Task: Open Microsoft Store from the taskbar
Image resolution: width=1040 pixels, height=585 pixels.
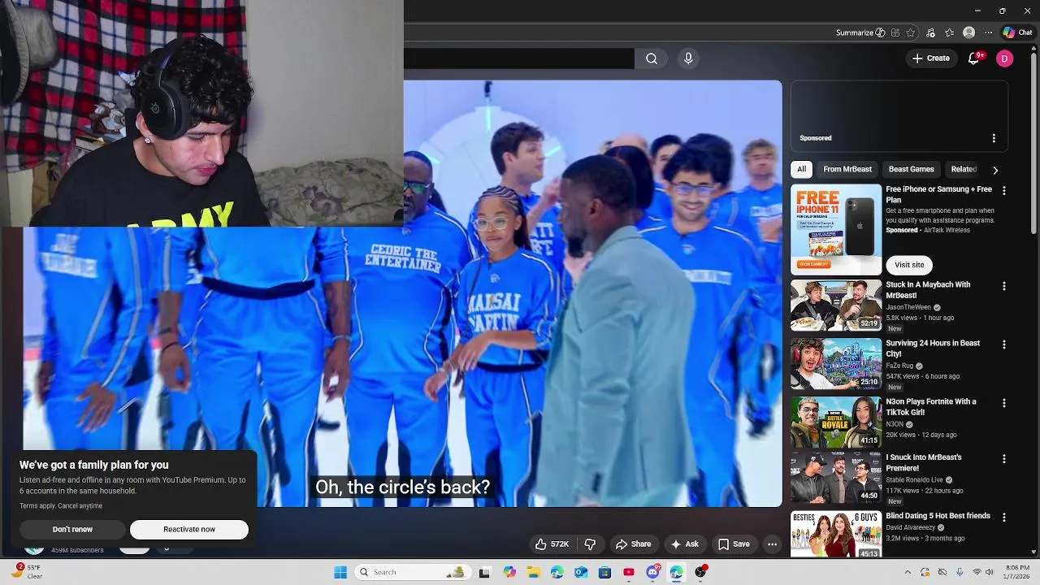Action: (604, 572)
